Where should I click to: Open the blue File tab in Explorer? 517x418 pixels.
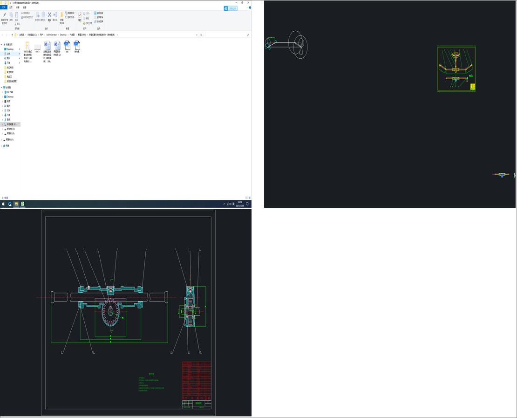click(4, 7)
